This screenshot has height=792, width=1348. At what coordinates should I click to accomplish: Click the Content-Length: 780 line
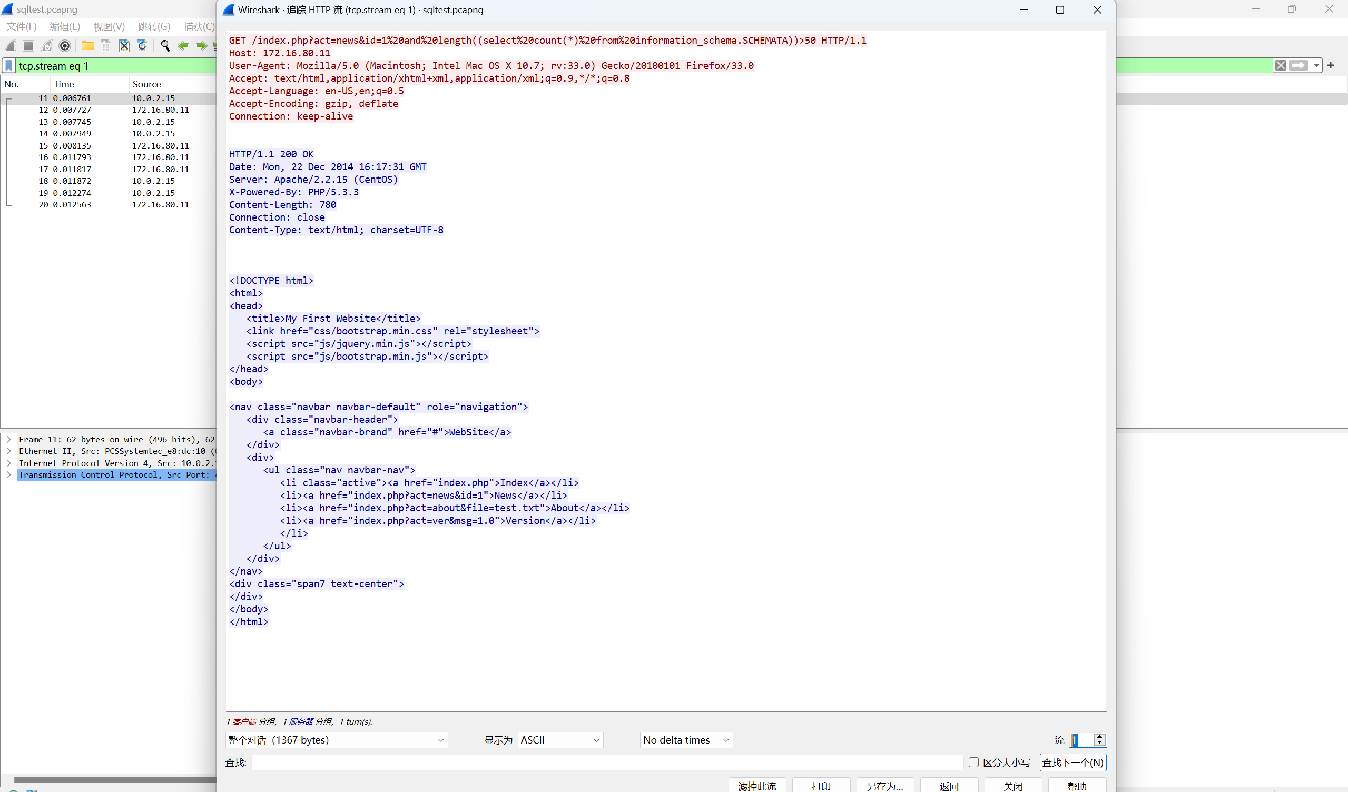pyautogui.click(x=282, y=205)
